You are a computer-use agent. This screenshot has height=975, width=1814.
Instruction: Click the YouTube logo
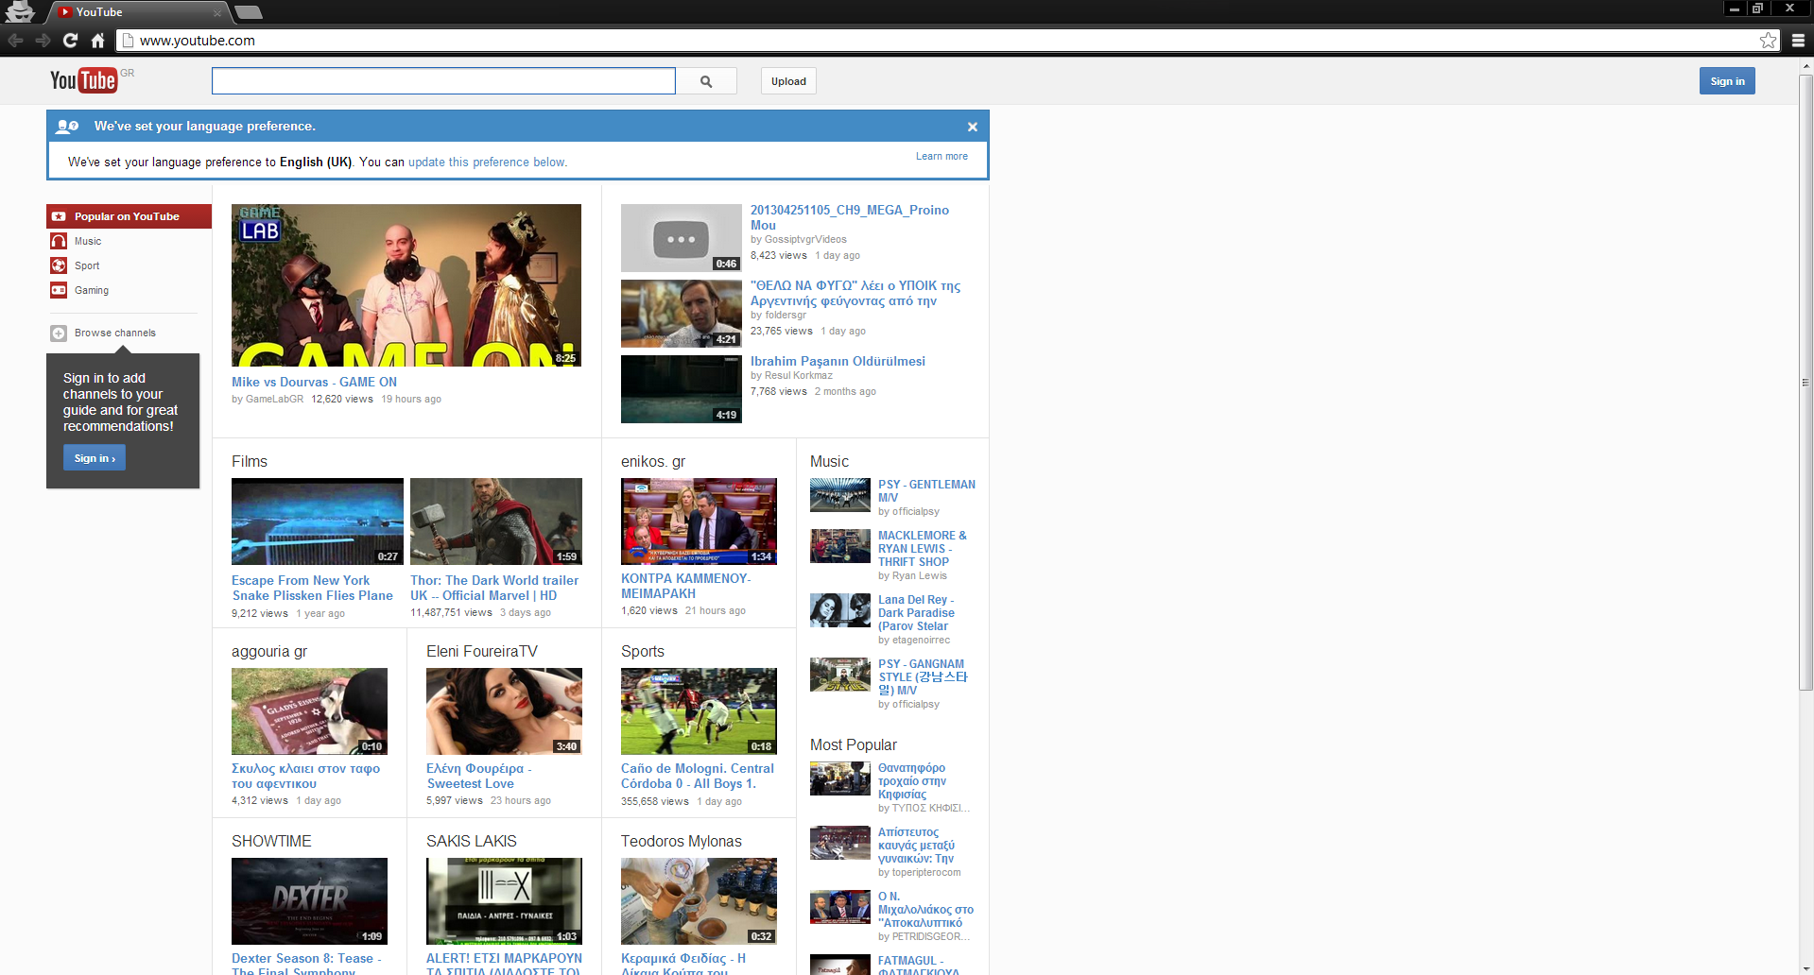[x=84, y=80]
